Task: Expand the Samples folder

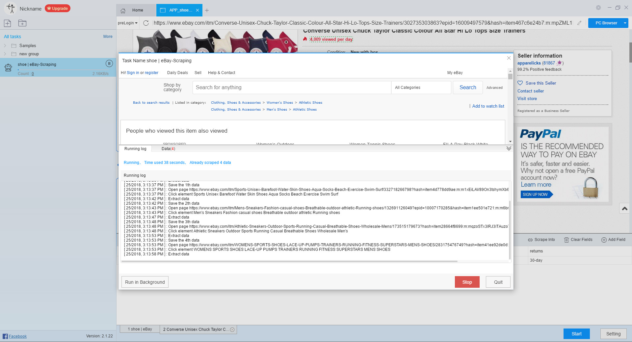Action: click(5, 45)
